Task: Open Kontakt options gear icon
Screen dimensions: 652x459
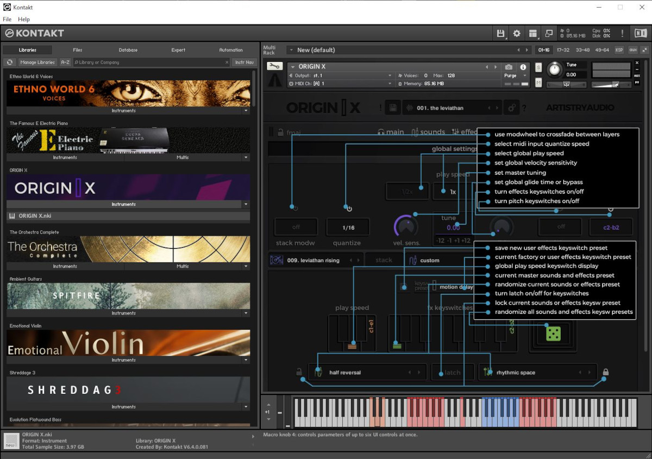Action: [x=517, y=34]
